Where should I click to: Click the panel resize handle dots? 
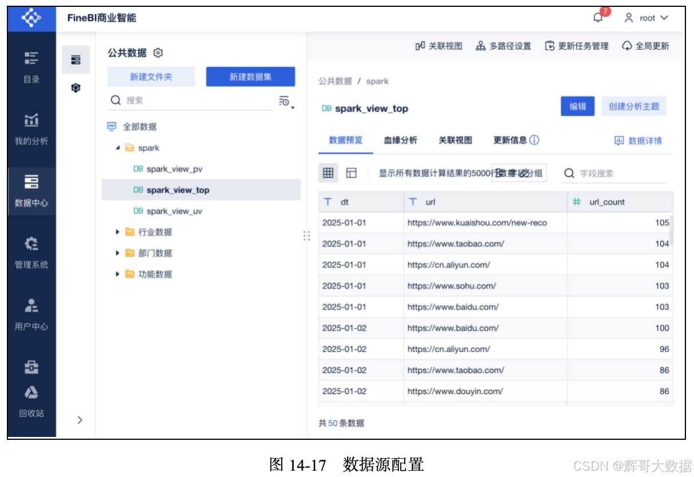306,236
